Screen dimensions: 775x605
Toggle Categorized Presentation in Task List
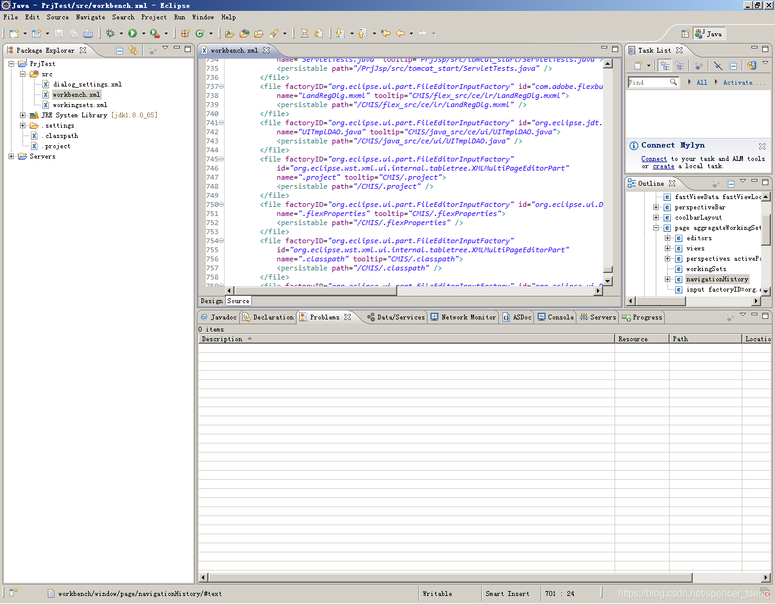coord(665,66)
